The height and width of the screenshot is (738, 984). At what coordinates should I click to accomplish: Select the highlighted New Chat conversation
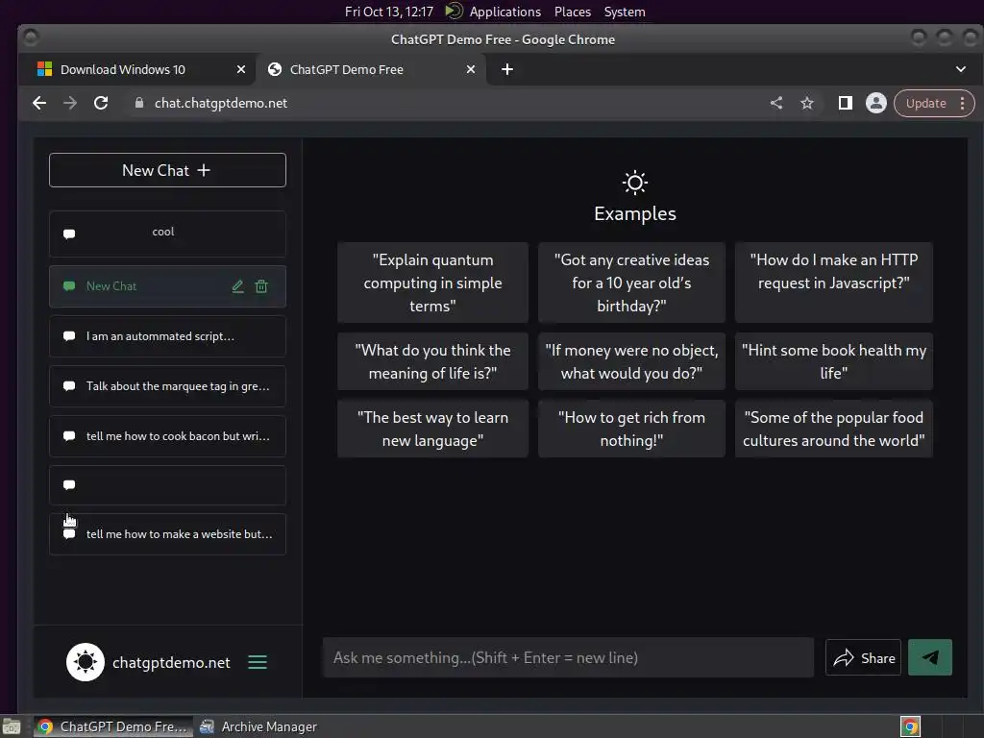coord(167,286)
